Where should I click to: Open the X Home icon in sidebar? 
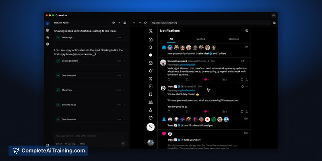151,39
